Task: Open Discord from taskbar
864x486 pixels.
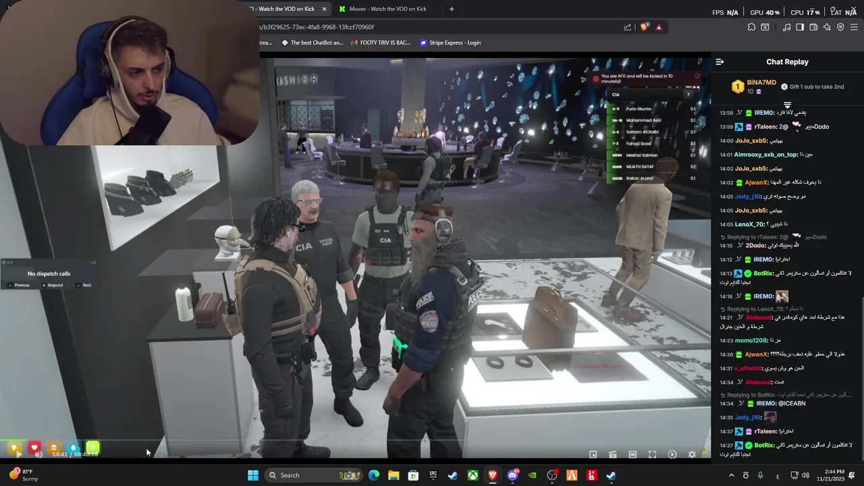Action: point(513,475)
